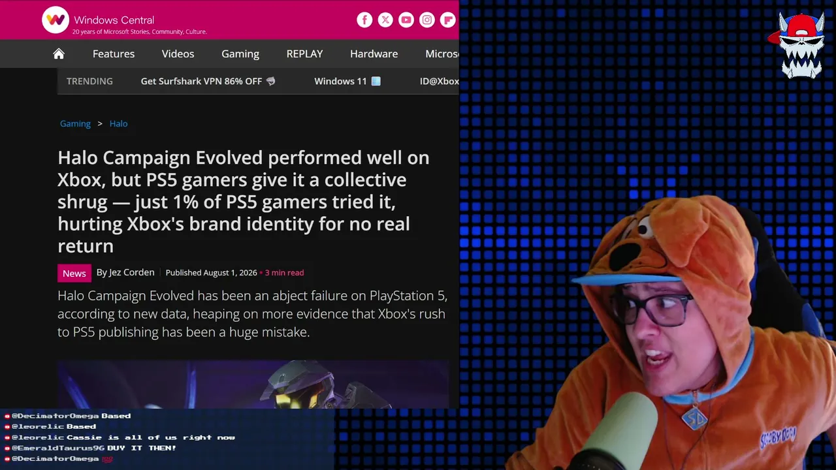This screenshot has width=836, height=470.
Task: Click the Published August 1, 2026 date
Action: pos(211,273)
